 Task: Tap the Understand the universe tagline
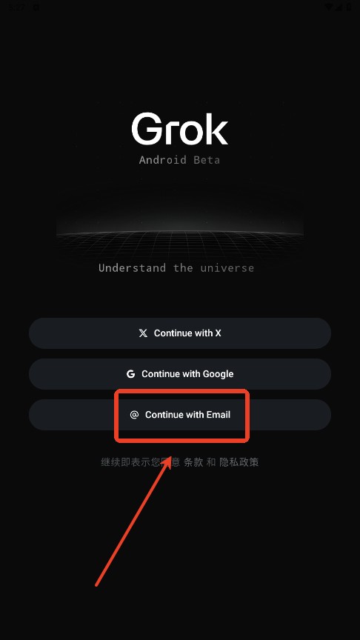(176, 268)
